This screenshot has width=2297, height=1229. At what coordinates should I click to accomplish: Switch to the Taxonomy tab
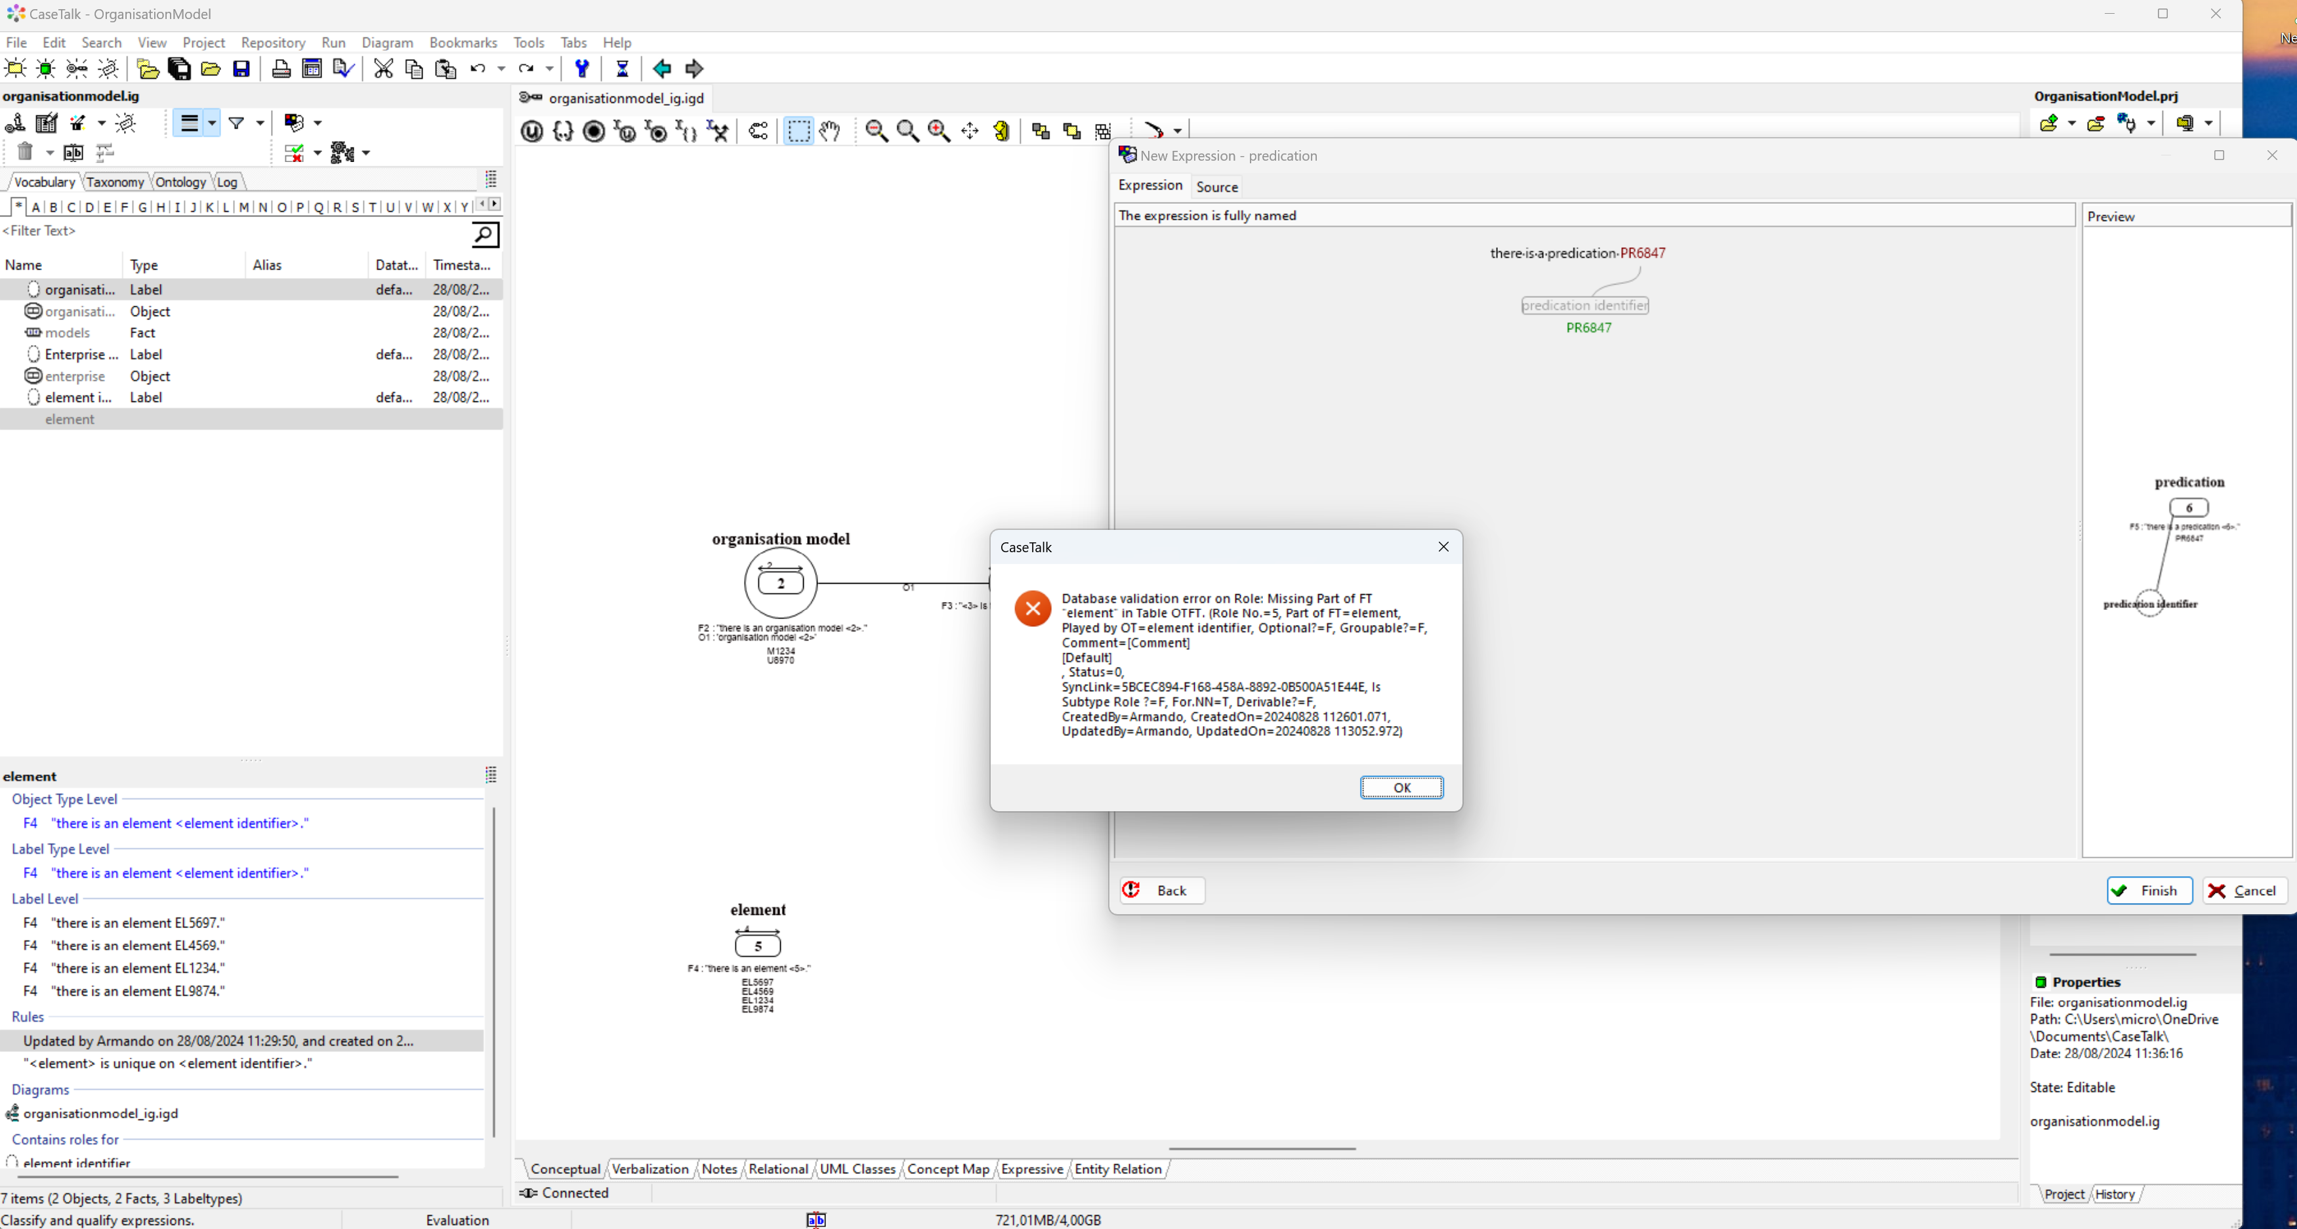(115, 182)
